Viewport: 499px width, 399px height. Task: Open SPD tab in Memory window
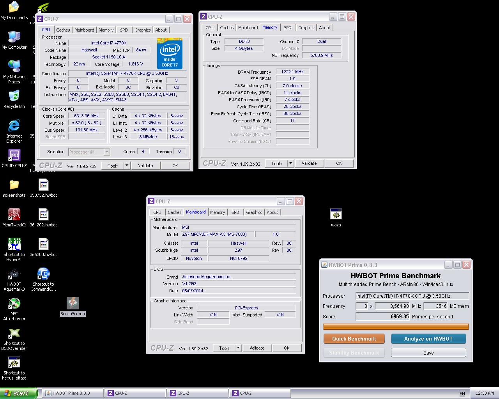point(288,28)
